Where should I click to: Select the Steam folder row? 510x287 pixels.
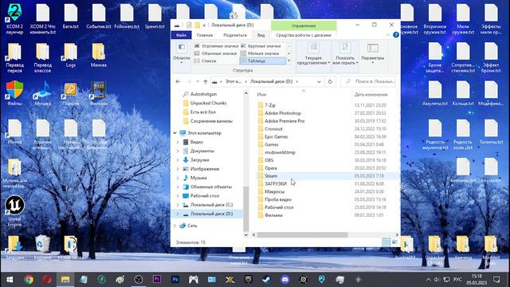point(326,175)
